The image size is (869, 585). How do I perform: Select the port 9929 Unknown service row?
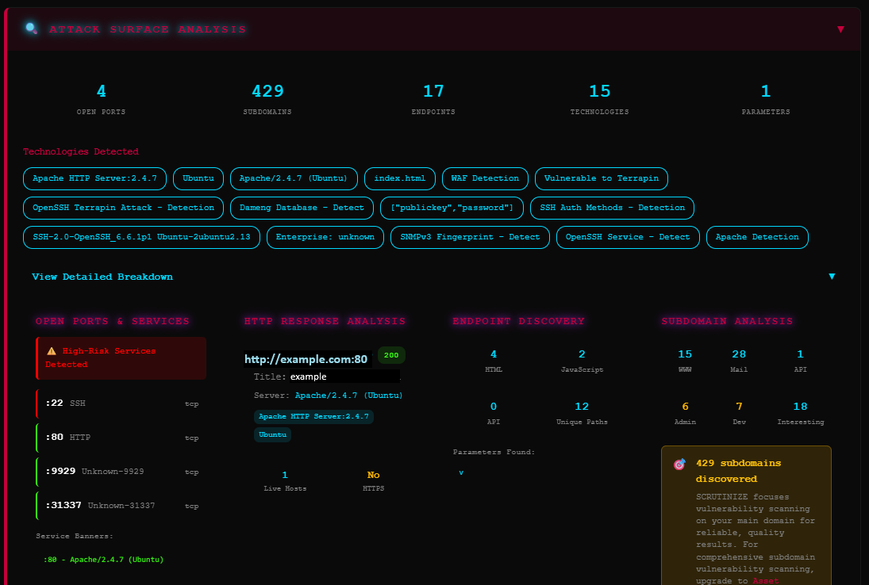[121, 471]
